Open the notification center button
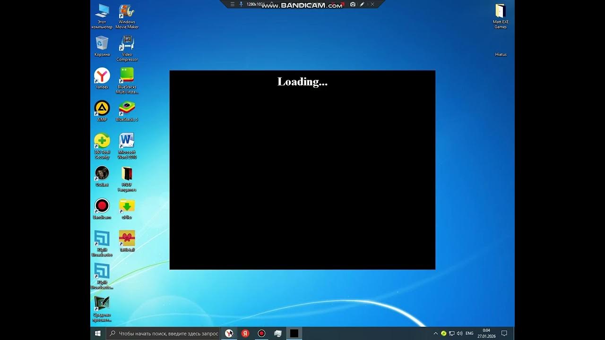Screen dimensions: 605x340 click(x=504, y=333)
